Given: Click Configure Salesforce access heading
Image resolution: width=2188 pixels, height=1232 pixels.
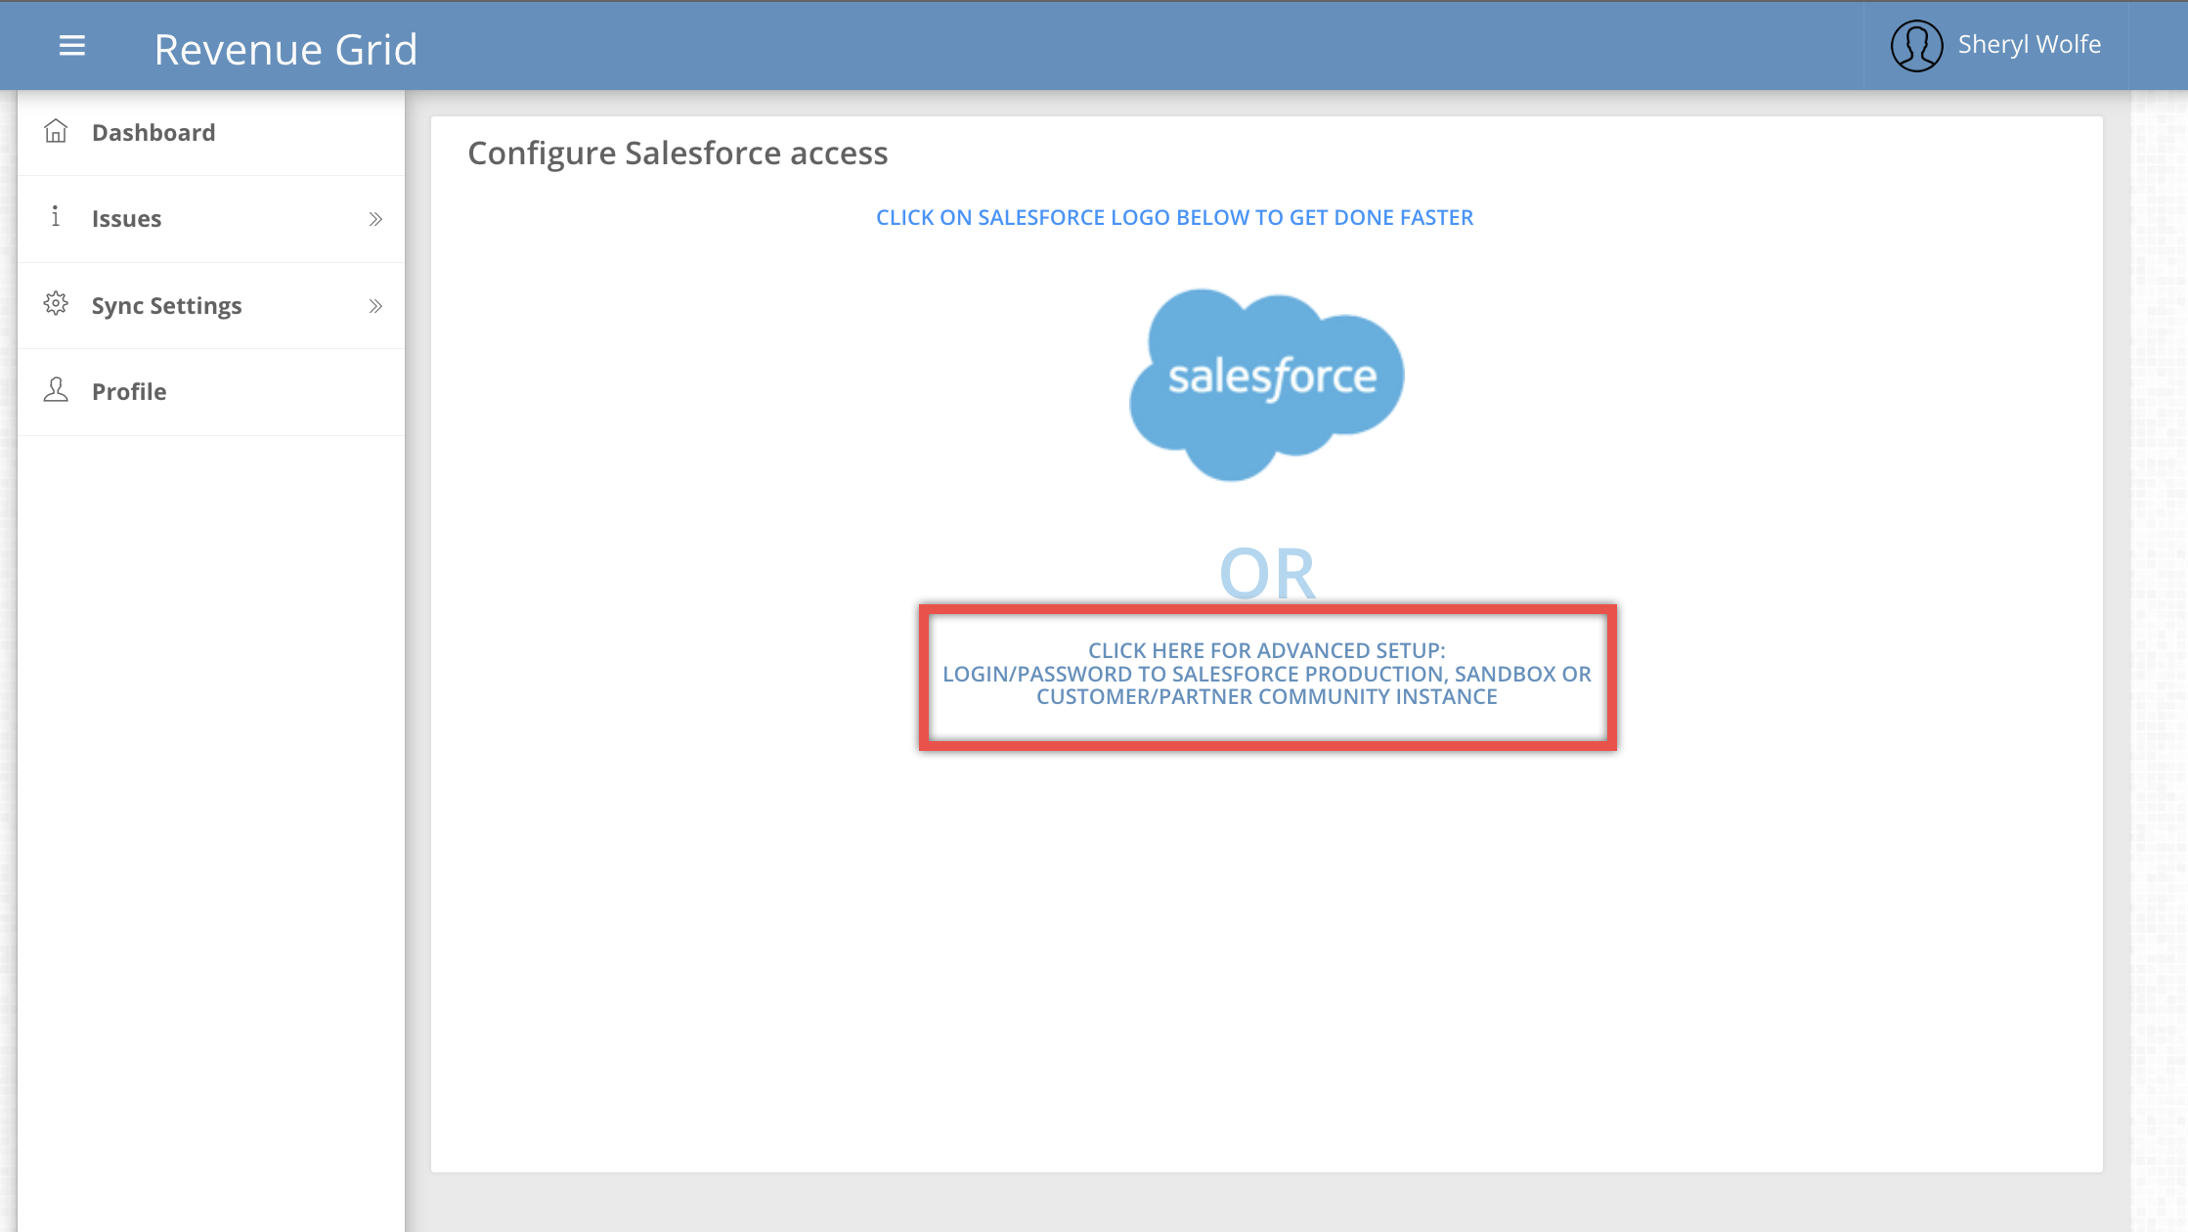Looking at the screenshot, I should point(678,154).
